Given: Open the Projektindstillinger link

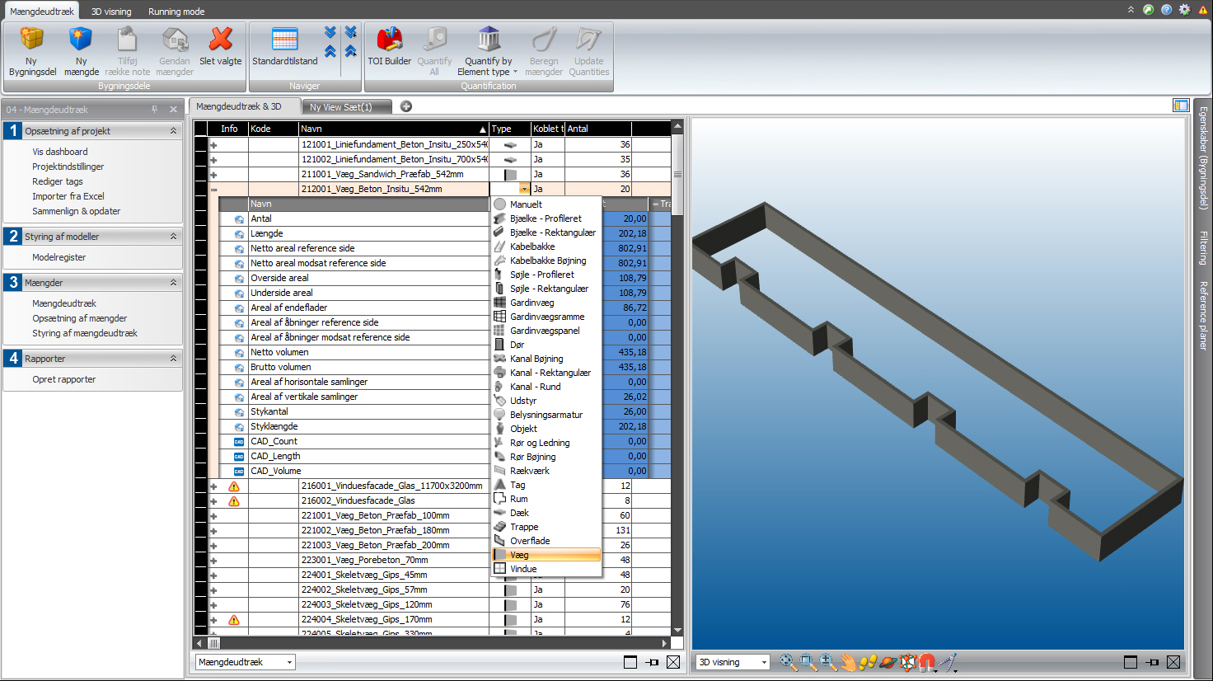Looking at the screenshot, I should click(68, 167).
